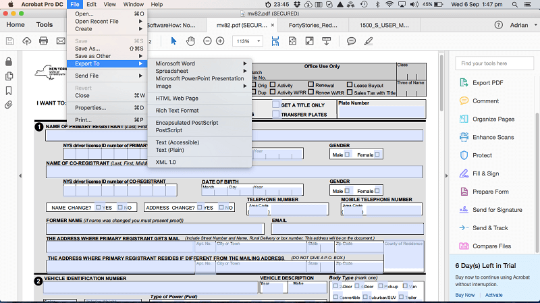The height and width of the screenshot is (303, 540).
Task: Open the bookmarks panel icon
Action: 9,90
